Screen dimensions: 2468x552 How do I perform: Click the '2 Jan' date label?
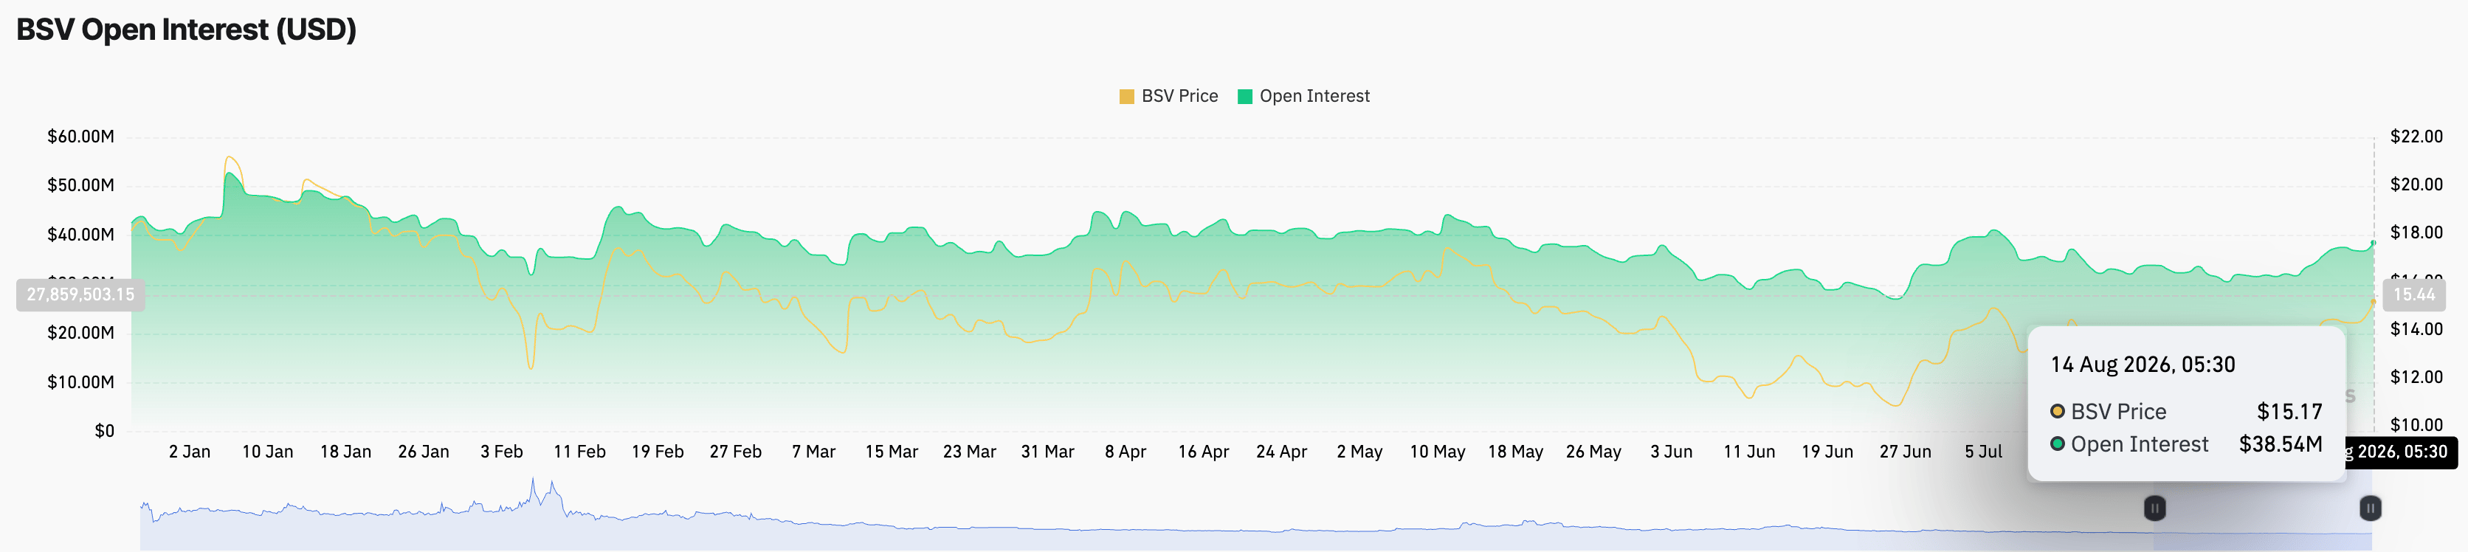coord(190,452)
